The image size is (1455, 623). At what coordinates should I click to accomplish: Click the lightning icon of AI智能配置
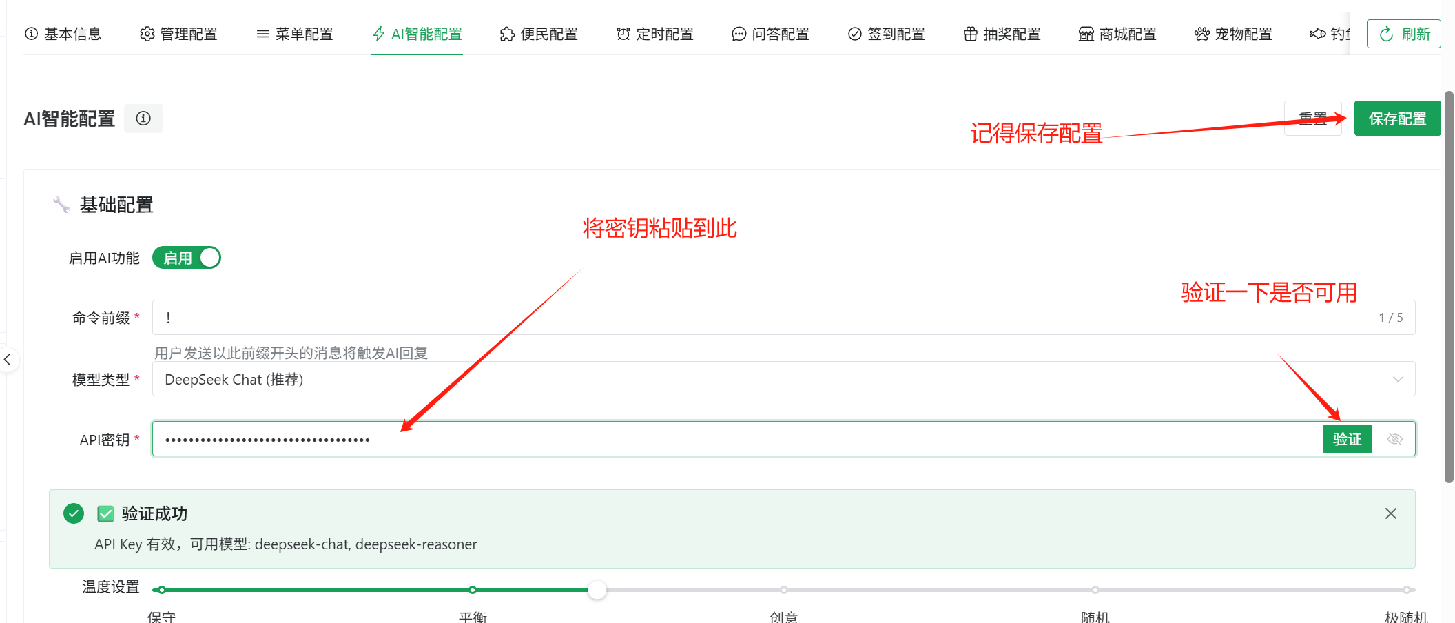(x=378, y=34)
